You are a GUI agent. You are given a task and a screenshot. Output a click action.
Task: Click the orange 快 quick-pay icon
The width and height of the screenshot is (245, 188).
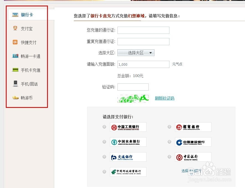[15, 42]
